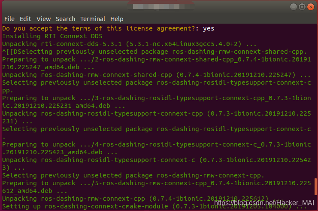Open the Help menu
The width and height of the screenshot is (318, 211).
(x=117, y=19)
